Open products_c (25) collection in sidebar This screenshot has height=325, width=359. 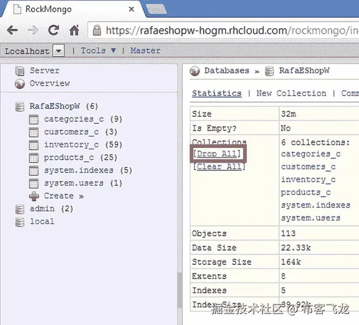pyautogui.click(x=80, y=158)
